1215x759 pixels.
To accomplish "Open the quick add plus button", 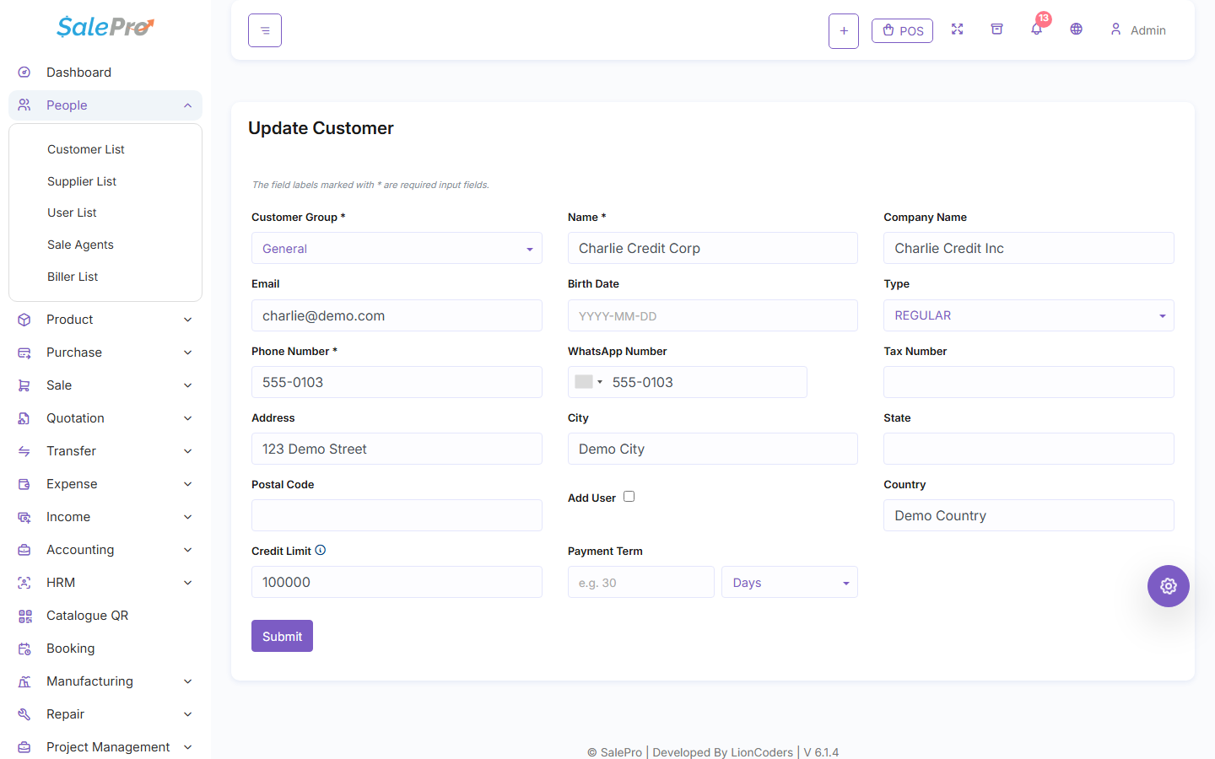I will [x=844, y=31].
